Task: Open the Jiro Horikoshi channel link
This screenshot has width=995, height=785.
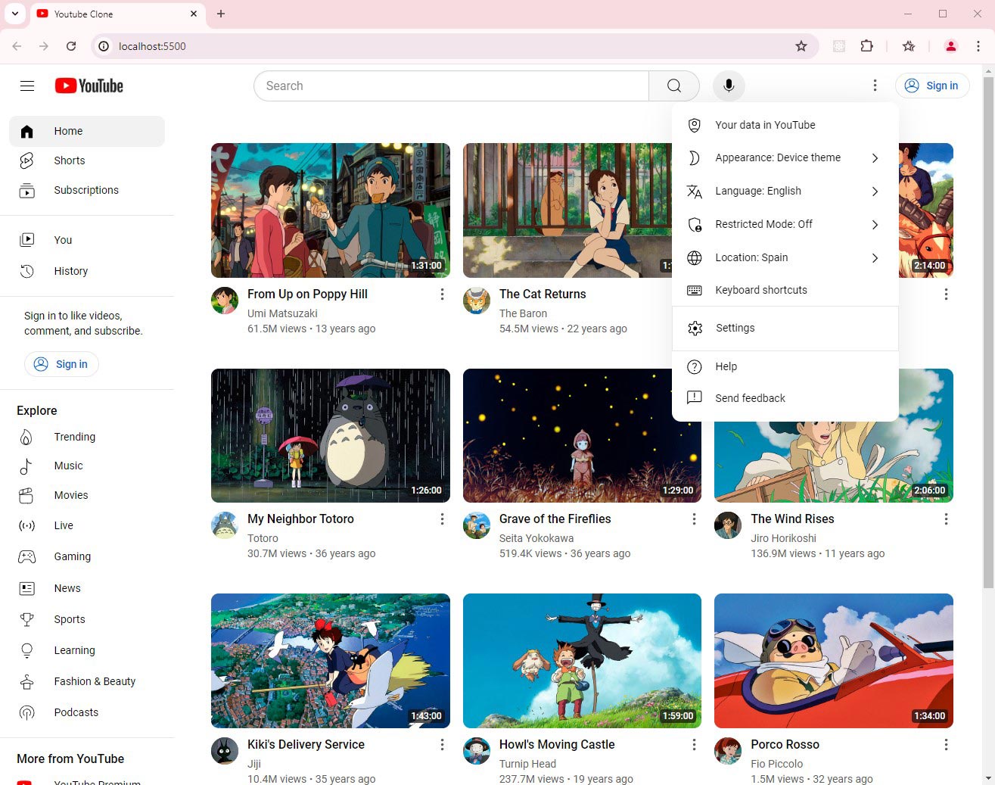Action: pyautogui.click(x=783, y=538)
